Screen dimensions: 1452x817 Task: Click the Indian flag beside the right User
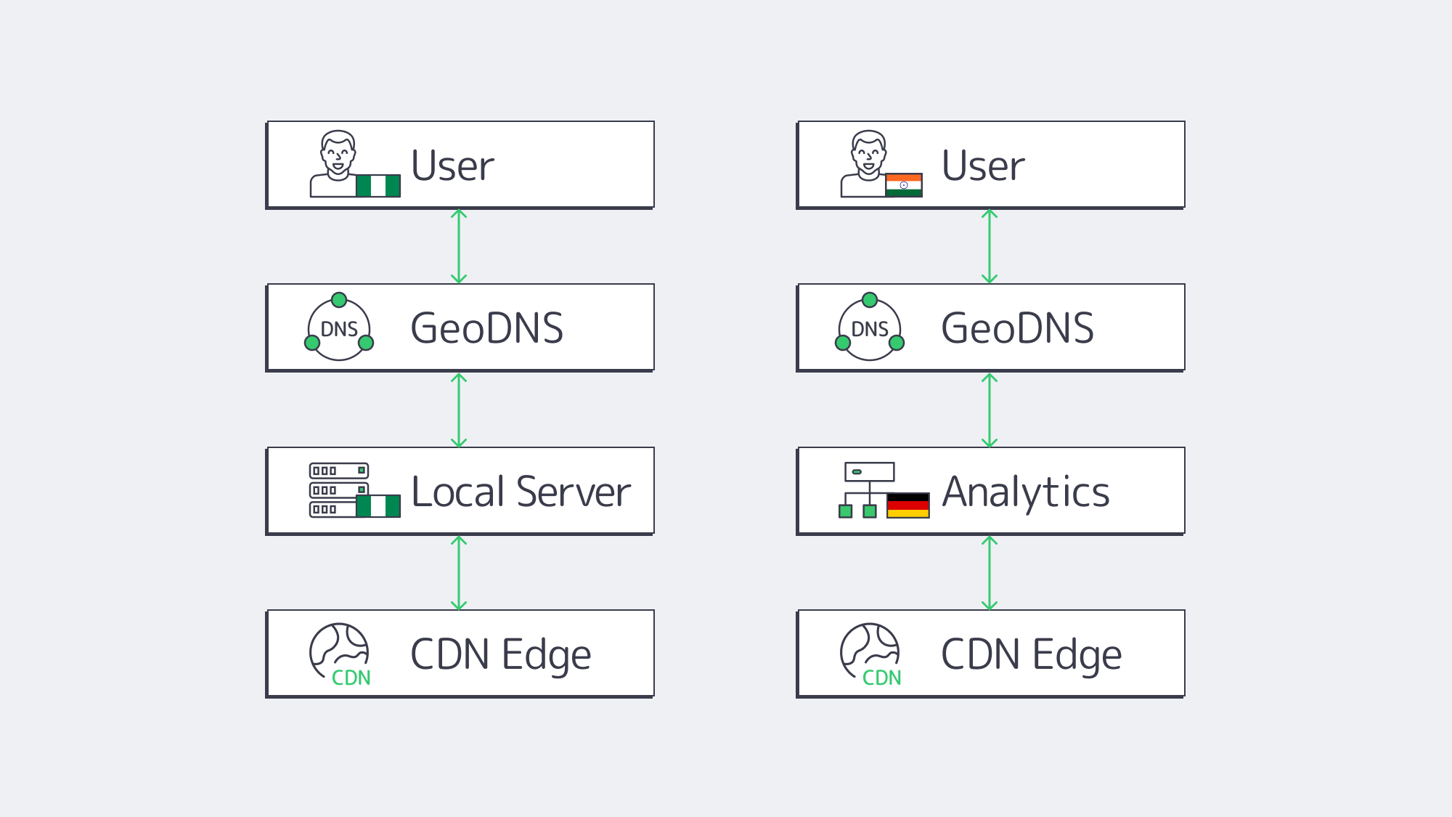pyautogui.click(x=904, y=185)
